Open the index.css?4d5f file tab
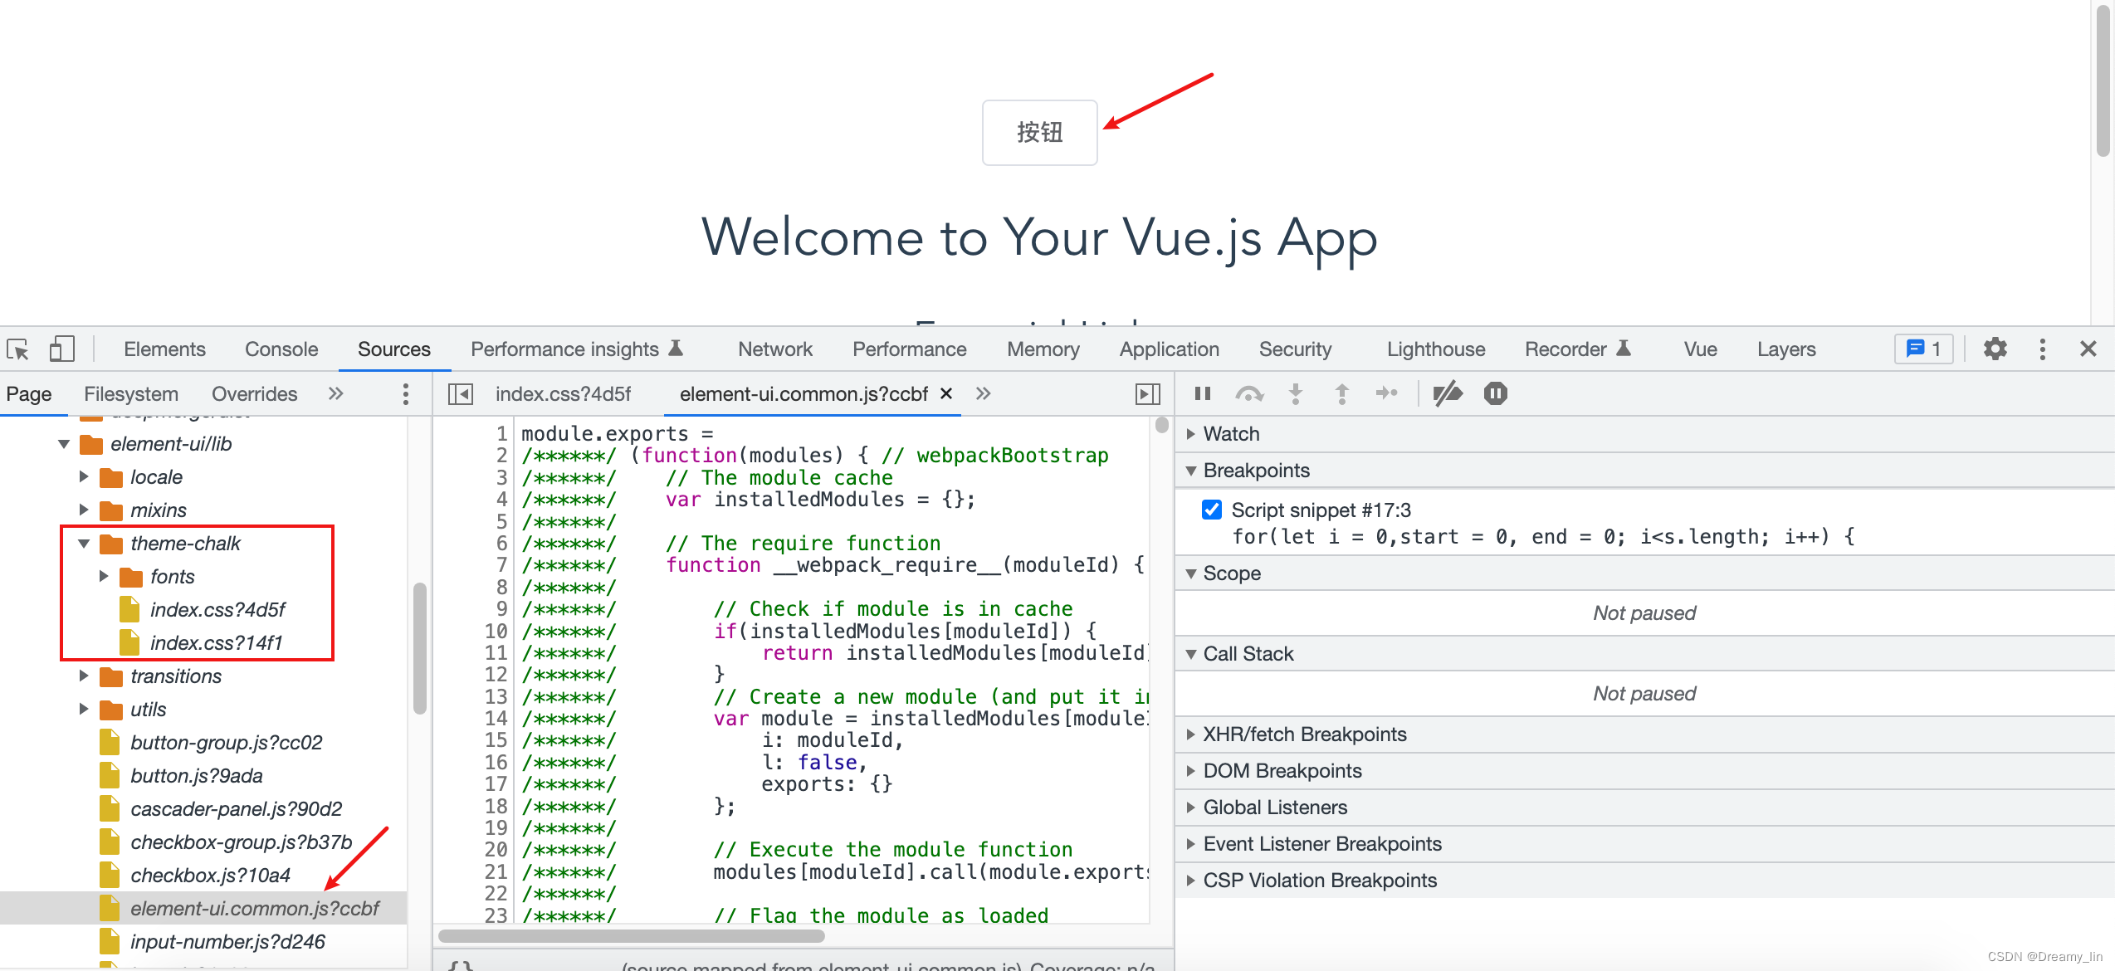Viewport: 2115px width, 971px height. [563, 394]
